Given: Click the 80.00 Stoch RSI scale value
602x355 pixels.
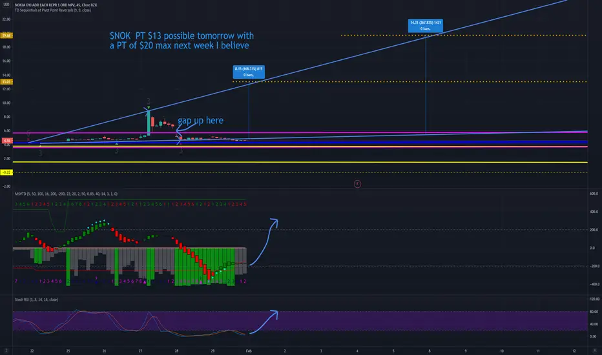Looking at the screenshot, I should pos(594,312).
